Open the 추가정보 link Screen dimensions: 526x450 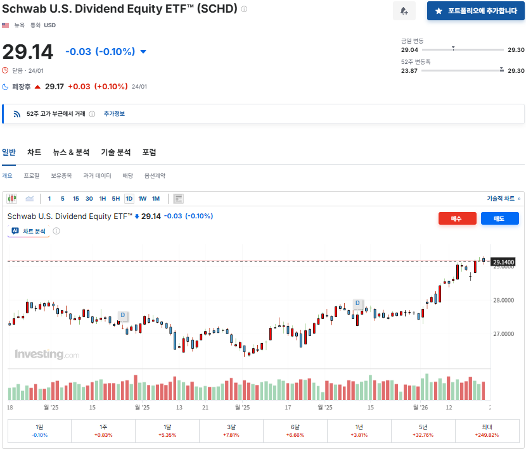click(x=114, y=113)
